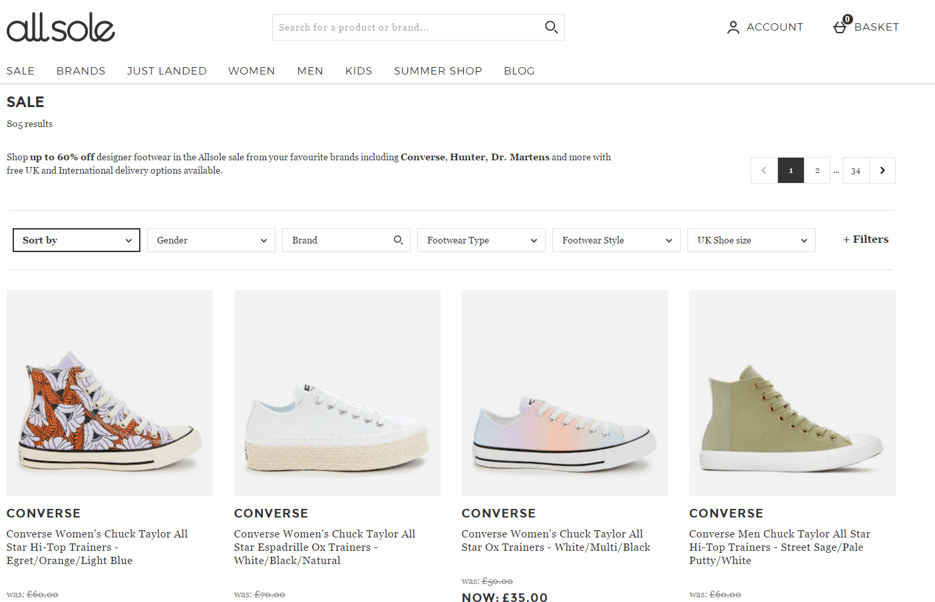Click the floral hi-top Converse image
Screen dimensions: 935x602
[x=110, y=393]
